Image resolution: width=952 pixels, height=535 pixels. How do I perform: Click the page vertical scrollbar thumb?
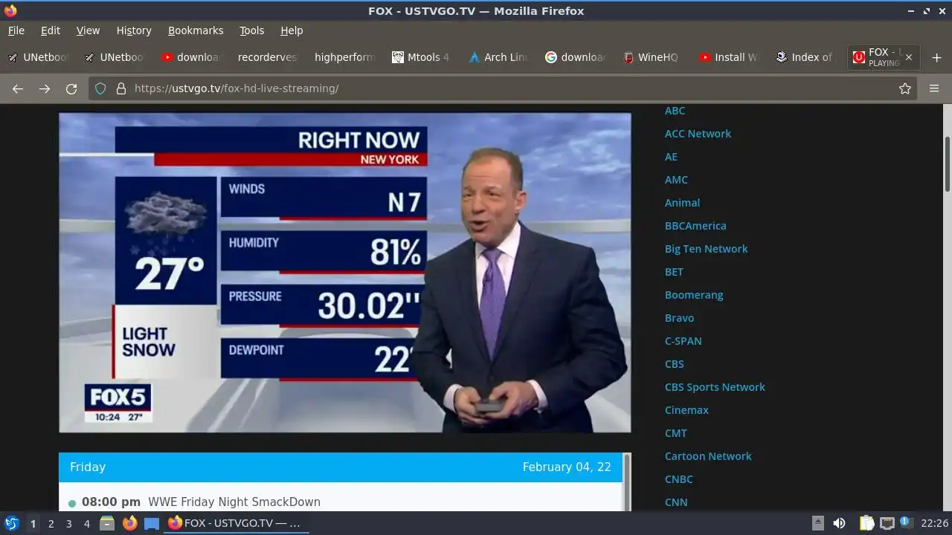[948, 163]
